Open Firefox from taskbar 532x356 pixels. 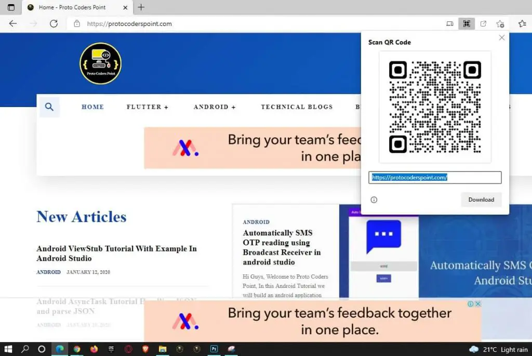tap(94, 349)
